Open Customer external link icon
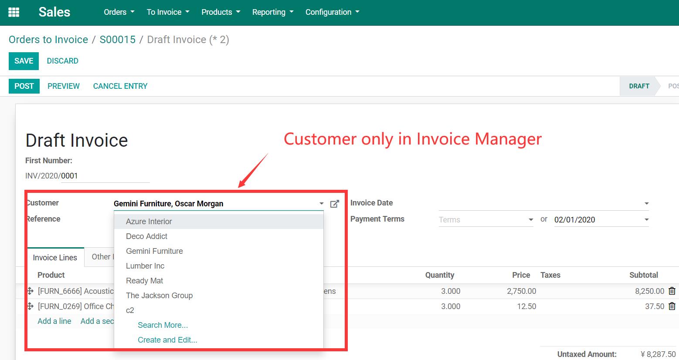 pyautogui.click(x=334, y=204)
